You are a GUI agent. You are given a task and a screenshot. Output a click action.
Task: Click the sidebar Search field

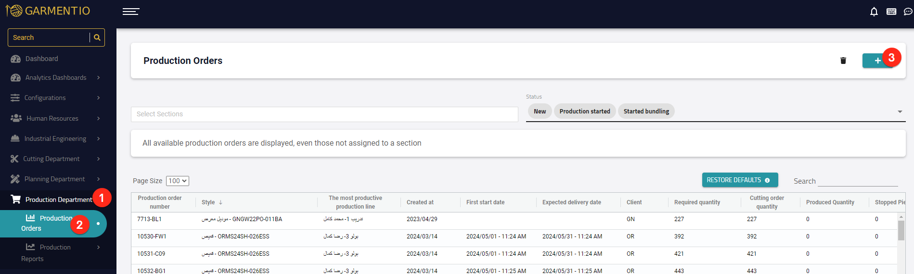[x=49, y=37]
